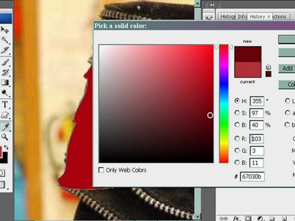Select the H hue radio button
Image resolution: width=295 pixels, height=221 pixels.
[237, 101]
